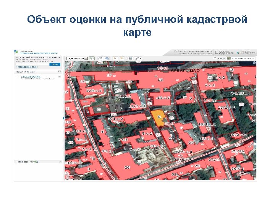This screenshot has height=206, width=275.
Task: Click the building labeled 12А с.1
Action: (x=94, y=91)
